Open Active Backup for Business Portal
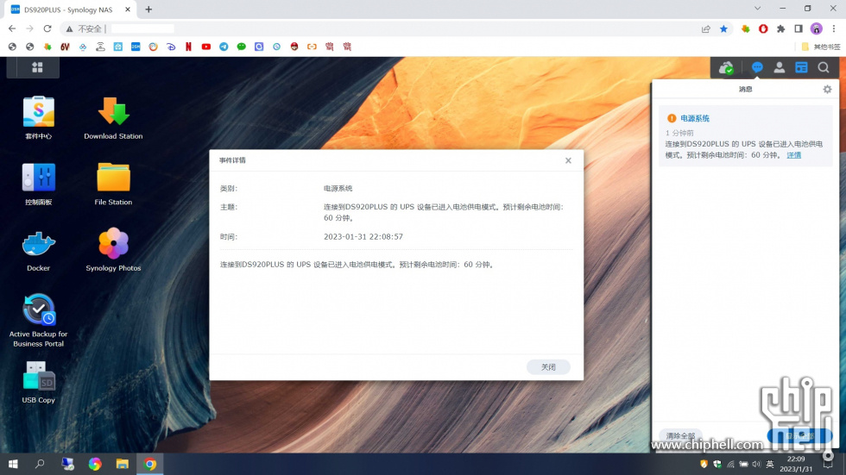This screenshot has width=846, height=475. tap(38, 321)
